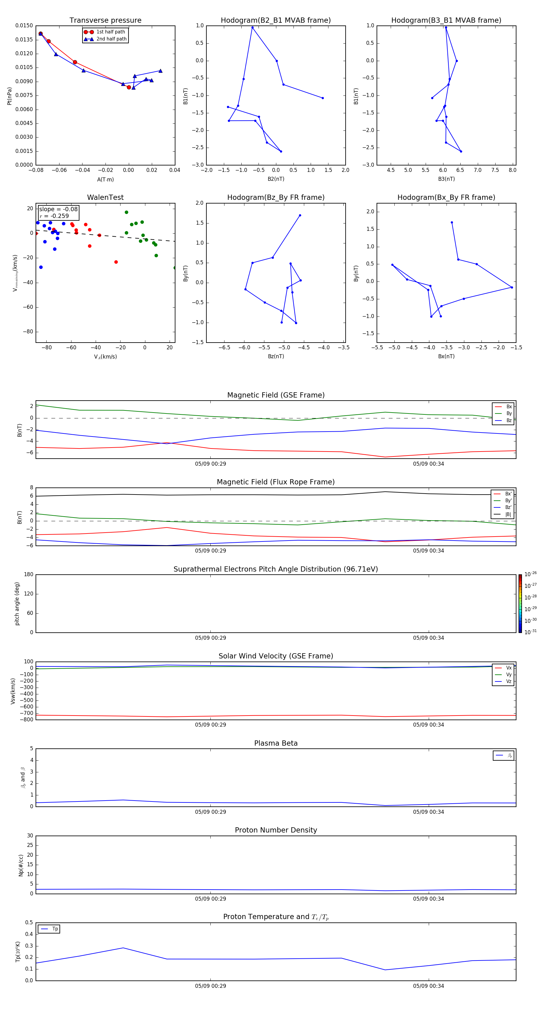
Task: Click the 'B3(nT)' x-axis label
Action: [446, 179]
